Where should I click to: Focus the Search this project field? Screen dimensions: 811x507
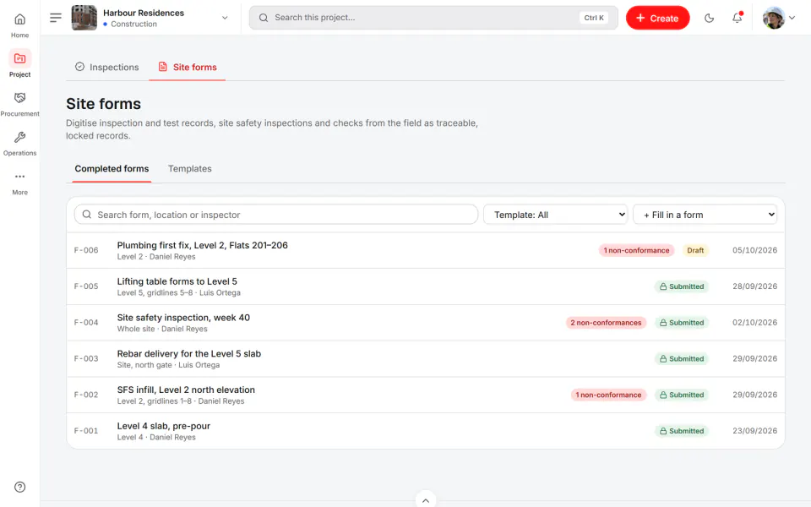(x=433, y=18)
